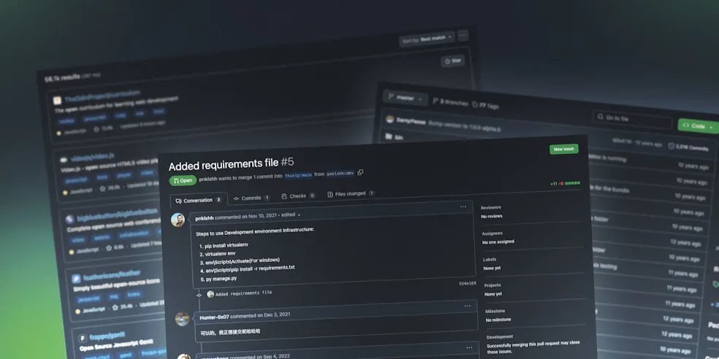This screenshot has width=719, height=359.
Task: Click the video.js repository icon in search results
Action: click(x=64, y=159)
